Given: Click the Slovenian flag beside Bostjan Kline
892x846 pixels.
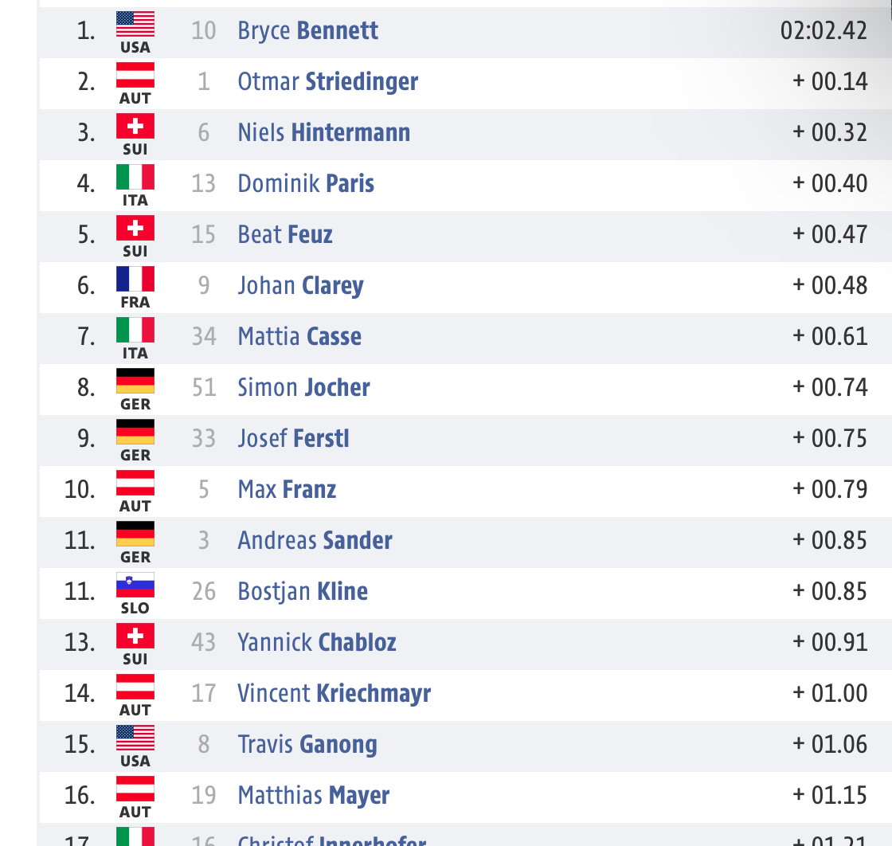Looking at the screenshot, I should click(x=135, y=585).
